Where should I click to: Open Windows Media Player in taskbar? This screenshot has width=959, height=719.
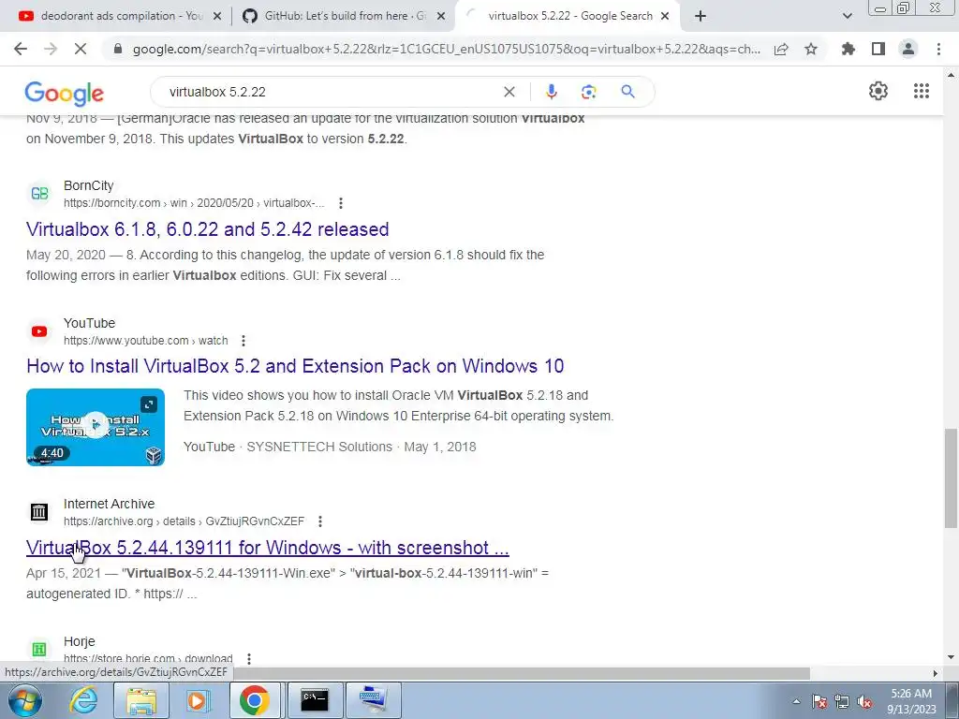tap(197, 700)
